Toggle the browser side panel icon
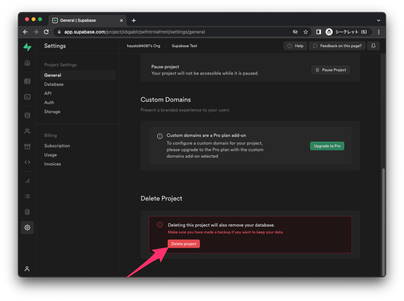404x301 pixels. 318,32
